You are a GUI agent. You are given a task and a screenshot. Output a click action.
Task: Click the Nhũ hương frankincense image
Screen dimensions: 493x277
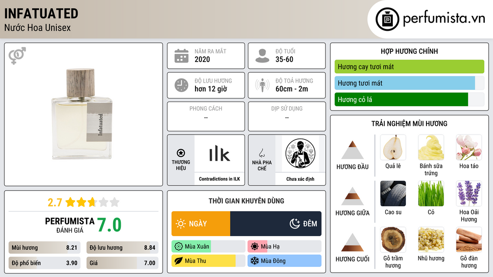pyautogui.click(x=431, y=240)
